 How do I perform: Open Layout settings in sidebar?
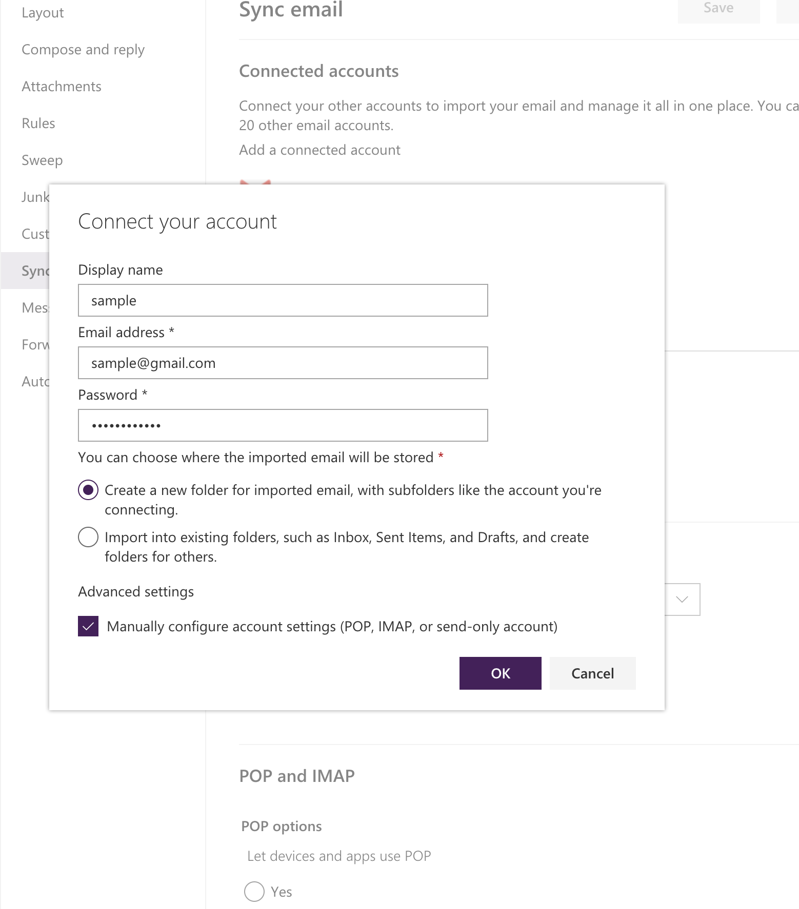point(43,13)
